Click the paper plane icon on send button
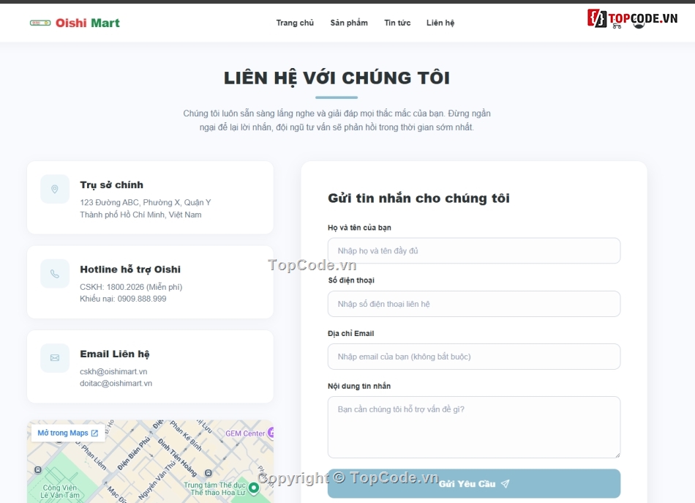 click(505, 483)
